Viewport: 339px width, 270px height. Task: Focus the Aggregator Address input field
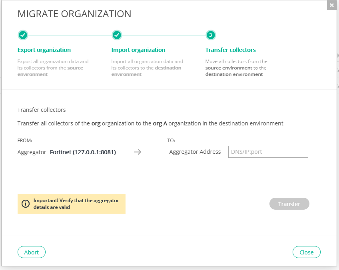(x=268, y=152)
